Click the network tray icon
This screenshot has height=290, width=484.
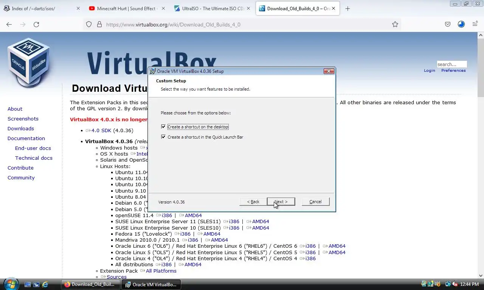coord(448,284)
